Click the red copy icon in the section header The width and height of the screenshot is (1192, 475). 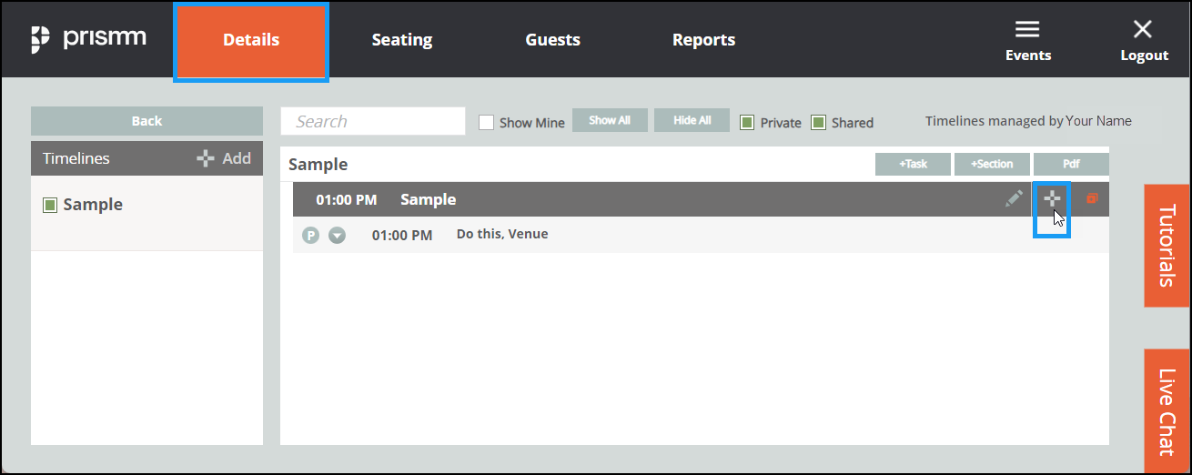tap(1092, 198)
